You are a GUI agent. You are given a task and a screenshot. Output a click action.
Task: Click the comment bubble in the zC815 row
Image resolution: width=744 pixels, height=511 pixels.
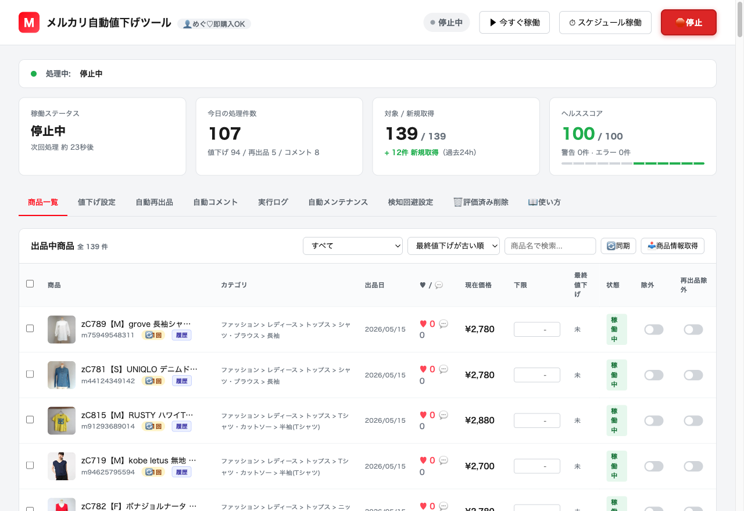443,415
